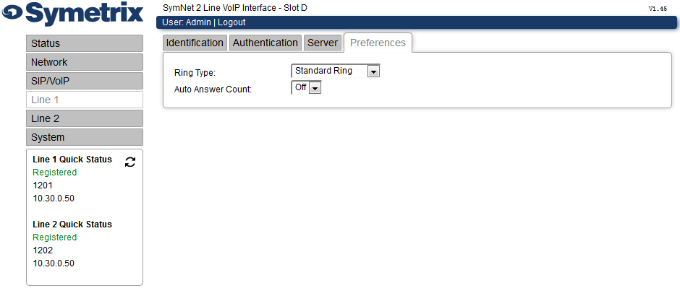Click Line 1 Registered status text
Viewport: 680px width, 288px height.
click(55, 173)
